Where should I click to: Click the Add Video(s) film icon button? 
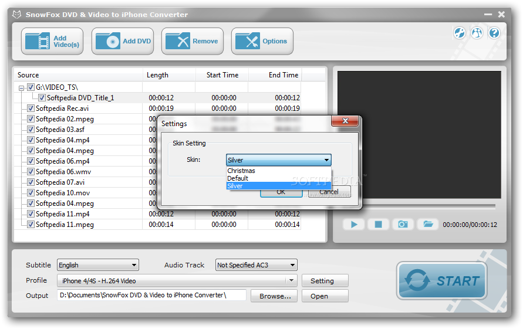coord(52,41)
